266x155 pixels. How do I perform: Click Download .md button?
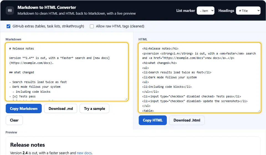point(61,108)
